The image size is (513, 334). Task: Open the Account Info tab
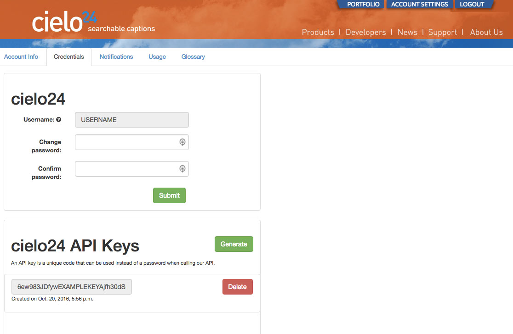(21, 57)
